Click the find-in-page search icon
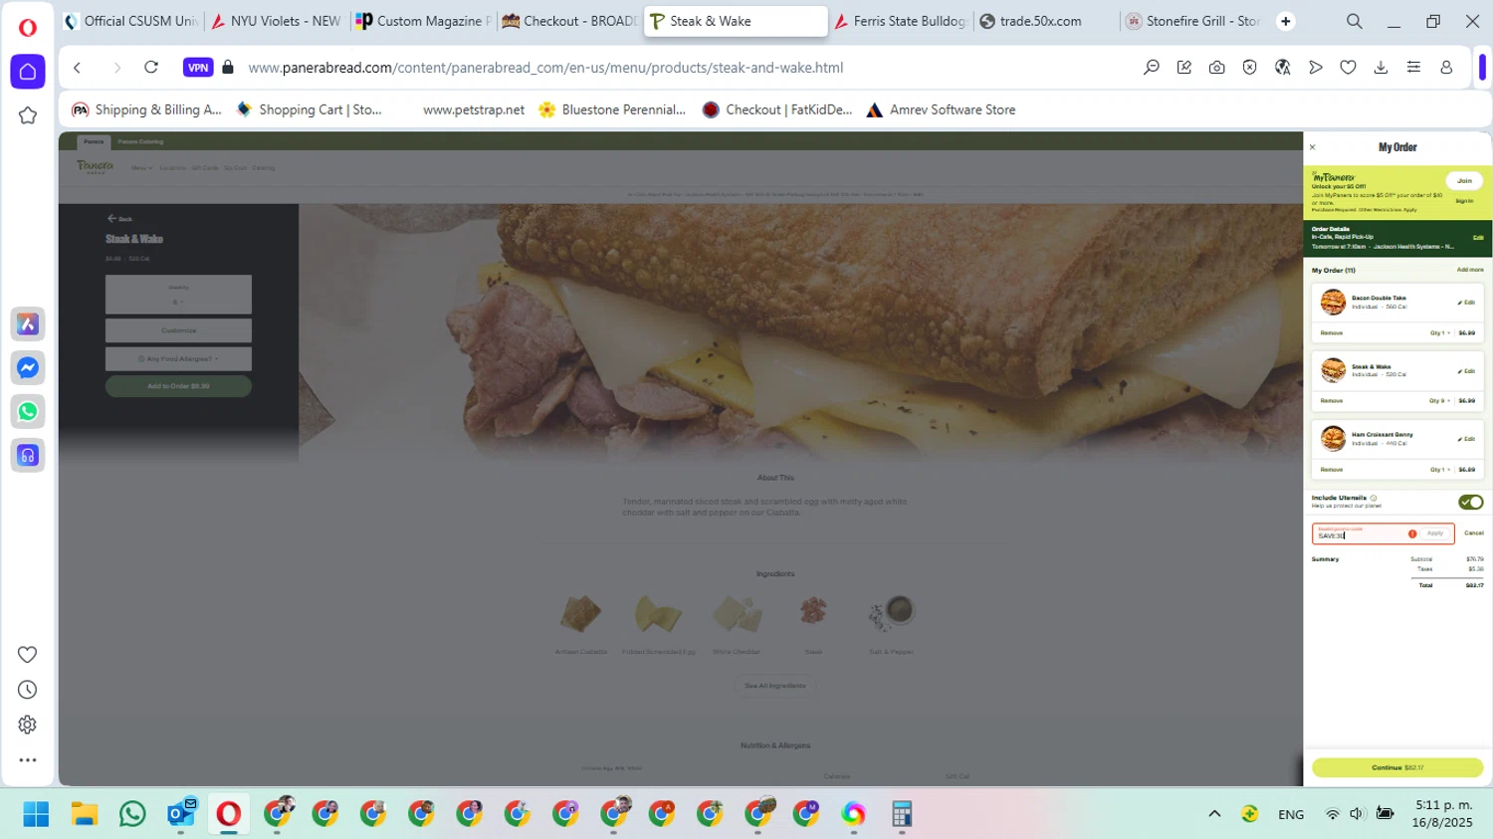 (1152, 68)
